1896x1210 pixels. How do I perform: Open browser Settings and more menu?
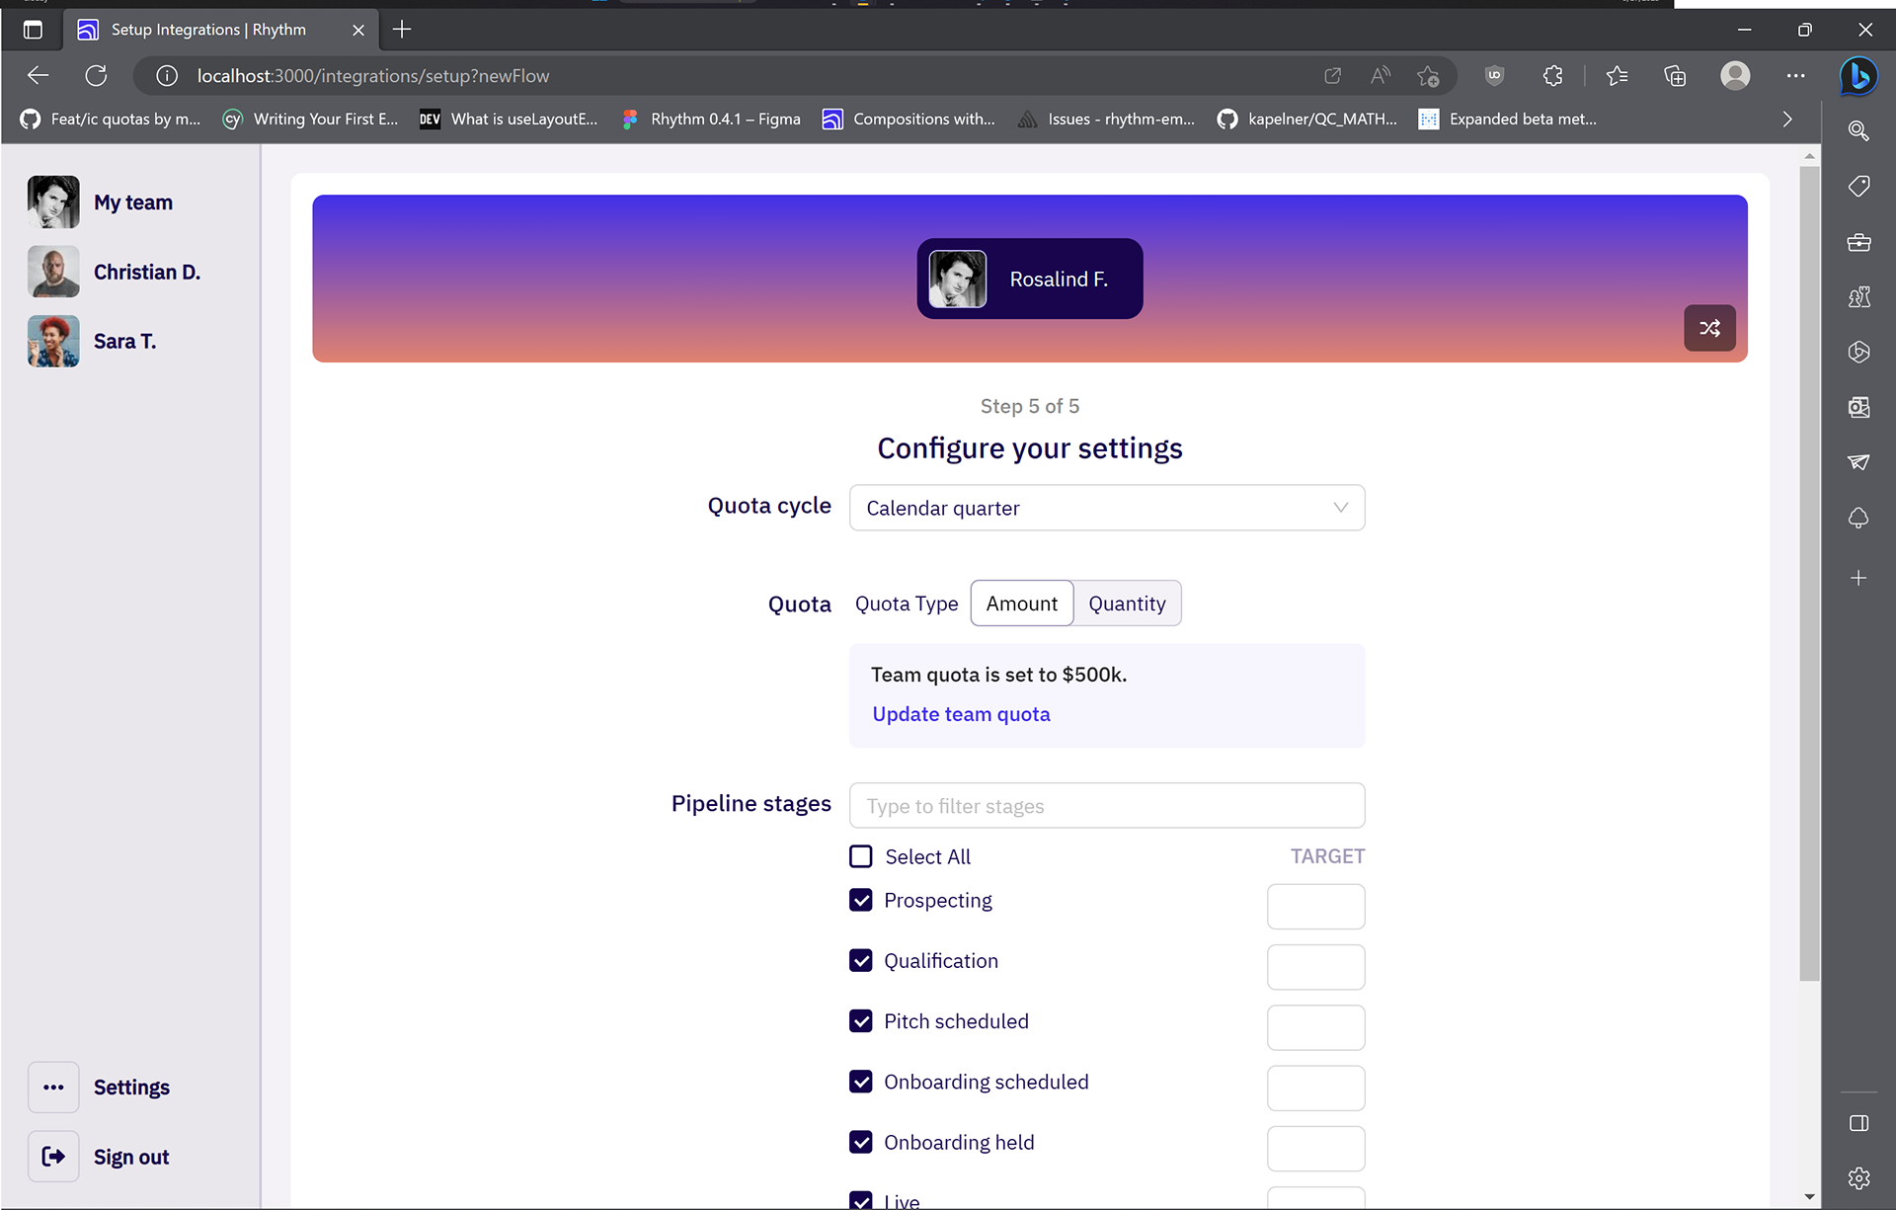(1795, 76)
